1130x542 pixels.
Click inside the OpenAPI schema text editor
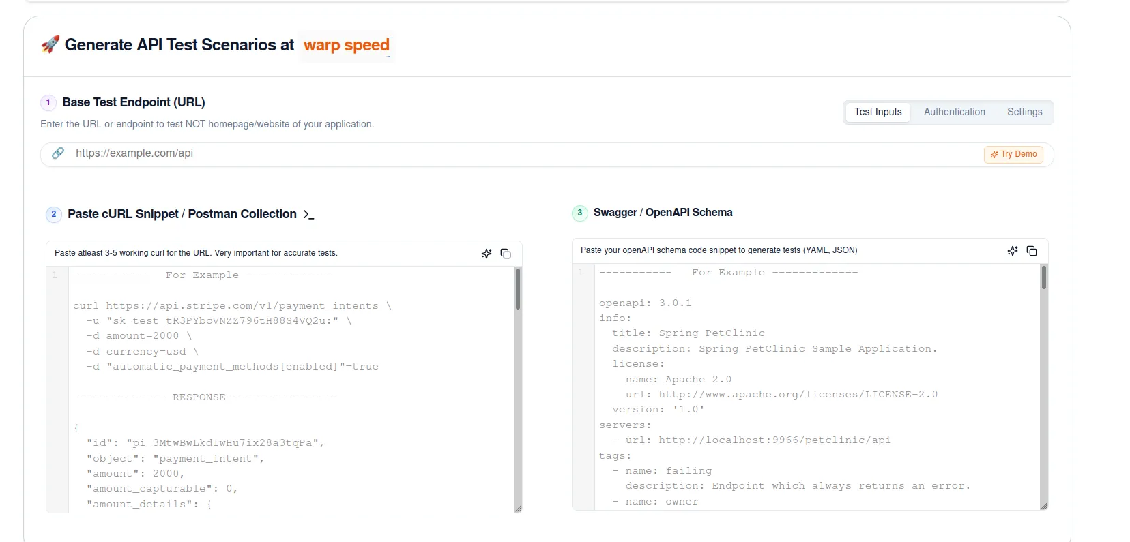click(817, 387)
